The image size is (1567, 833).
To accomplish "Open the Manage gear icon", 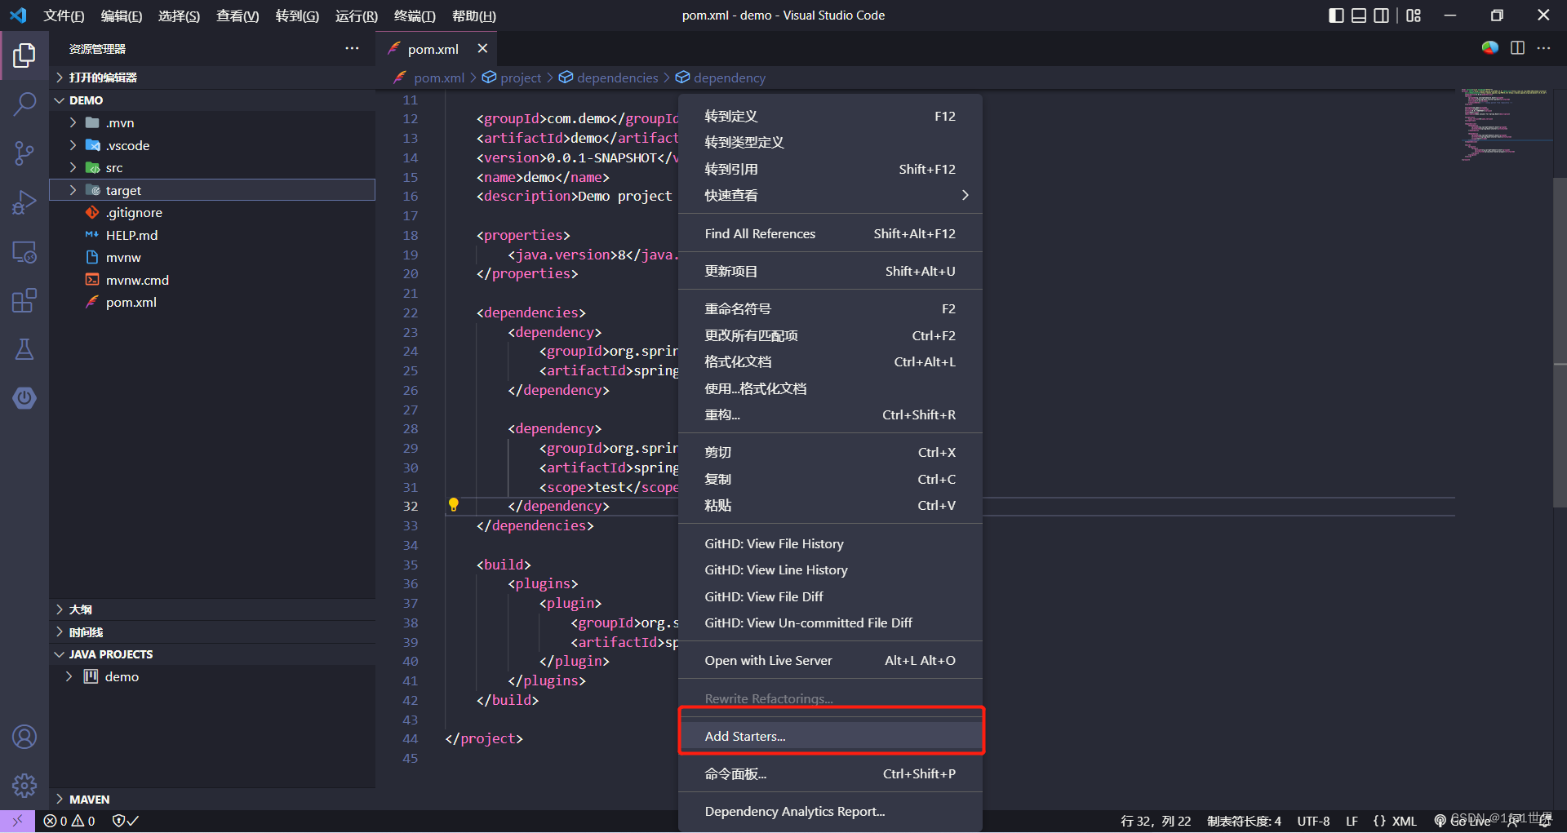I will click(24, 785).
